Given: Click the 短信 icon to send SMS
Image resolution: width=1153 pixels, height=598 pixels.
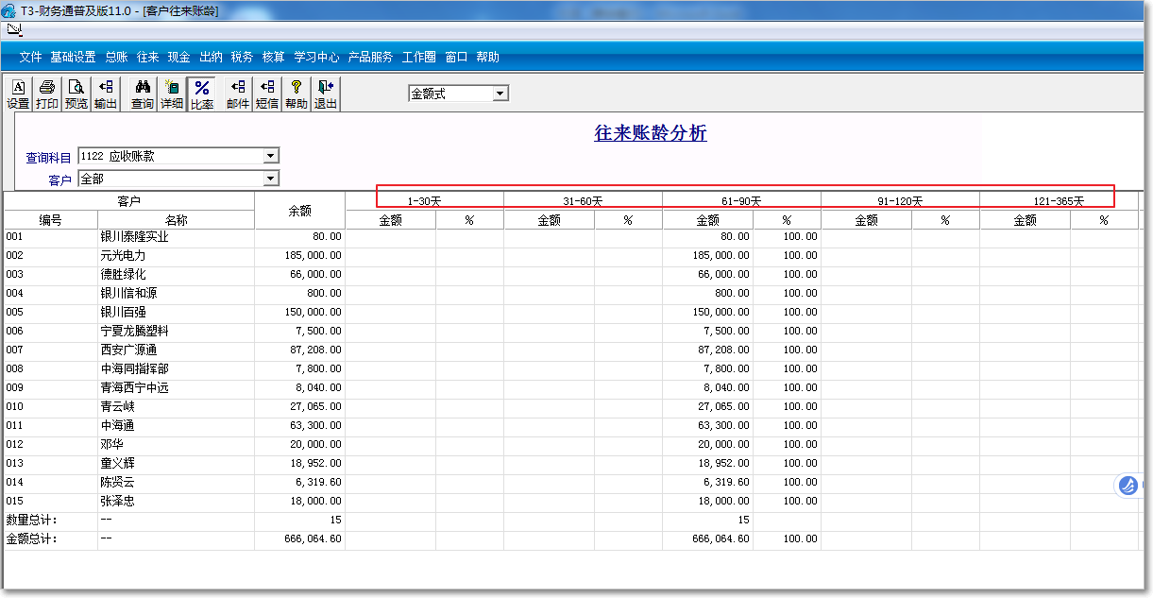Looking at the screenshot, I should pos(266,93).
